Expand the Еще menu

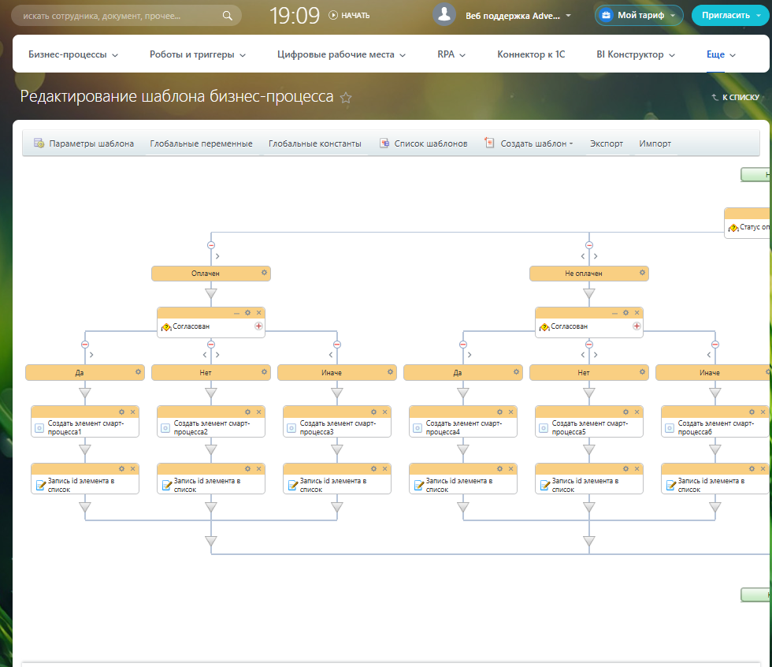pyautogui.click(x=721, y=54)
